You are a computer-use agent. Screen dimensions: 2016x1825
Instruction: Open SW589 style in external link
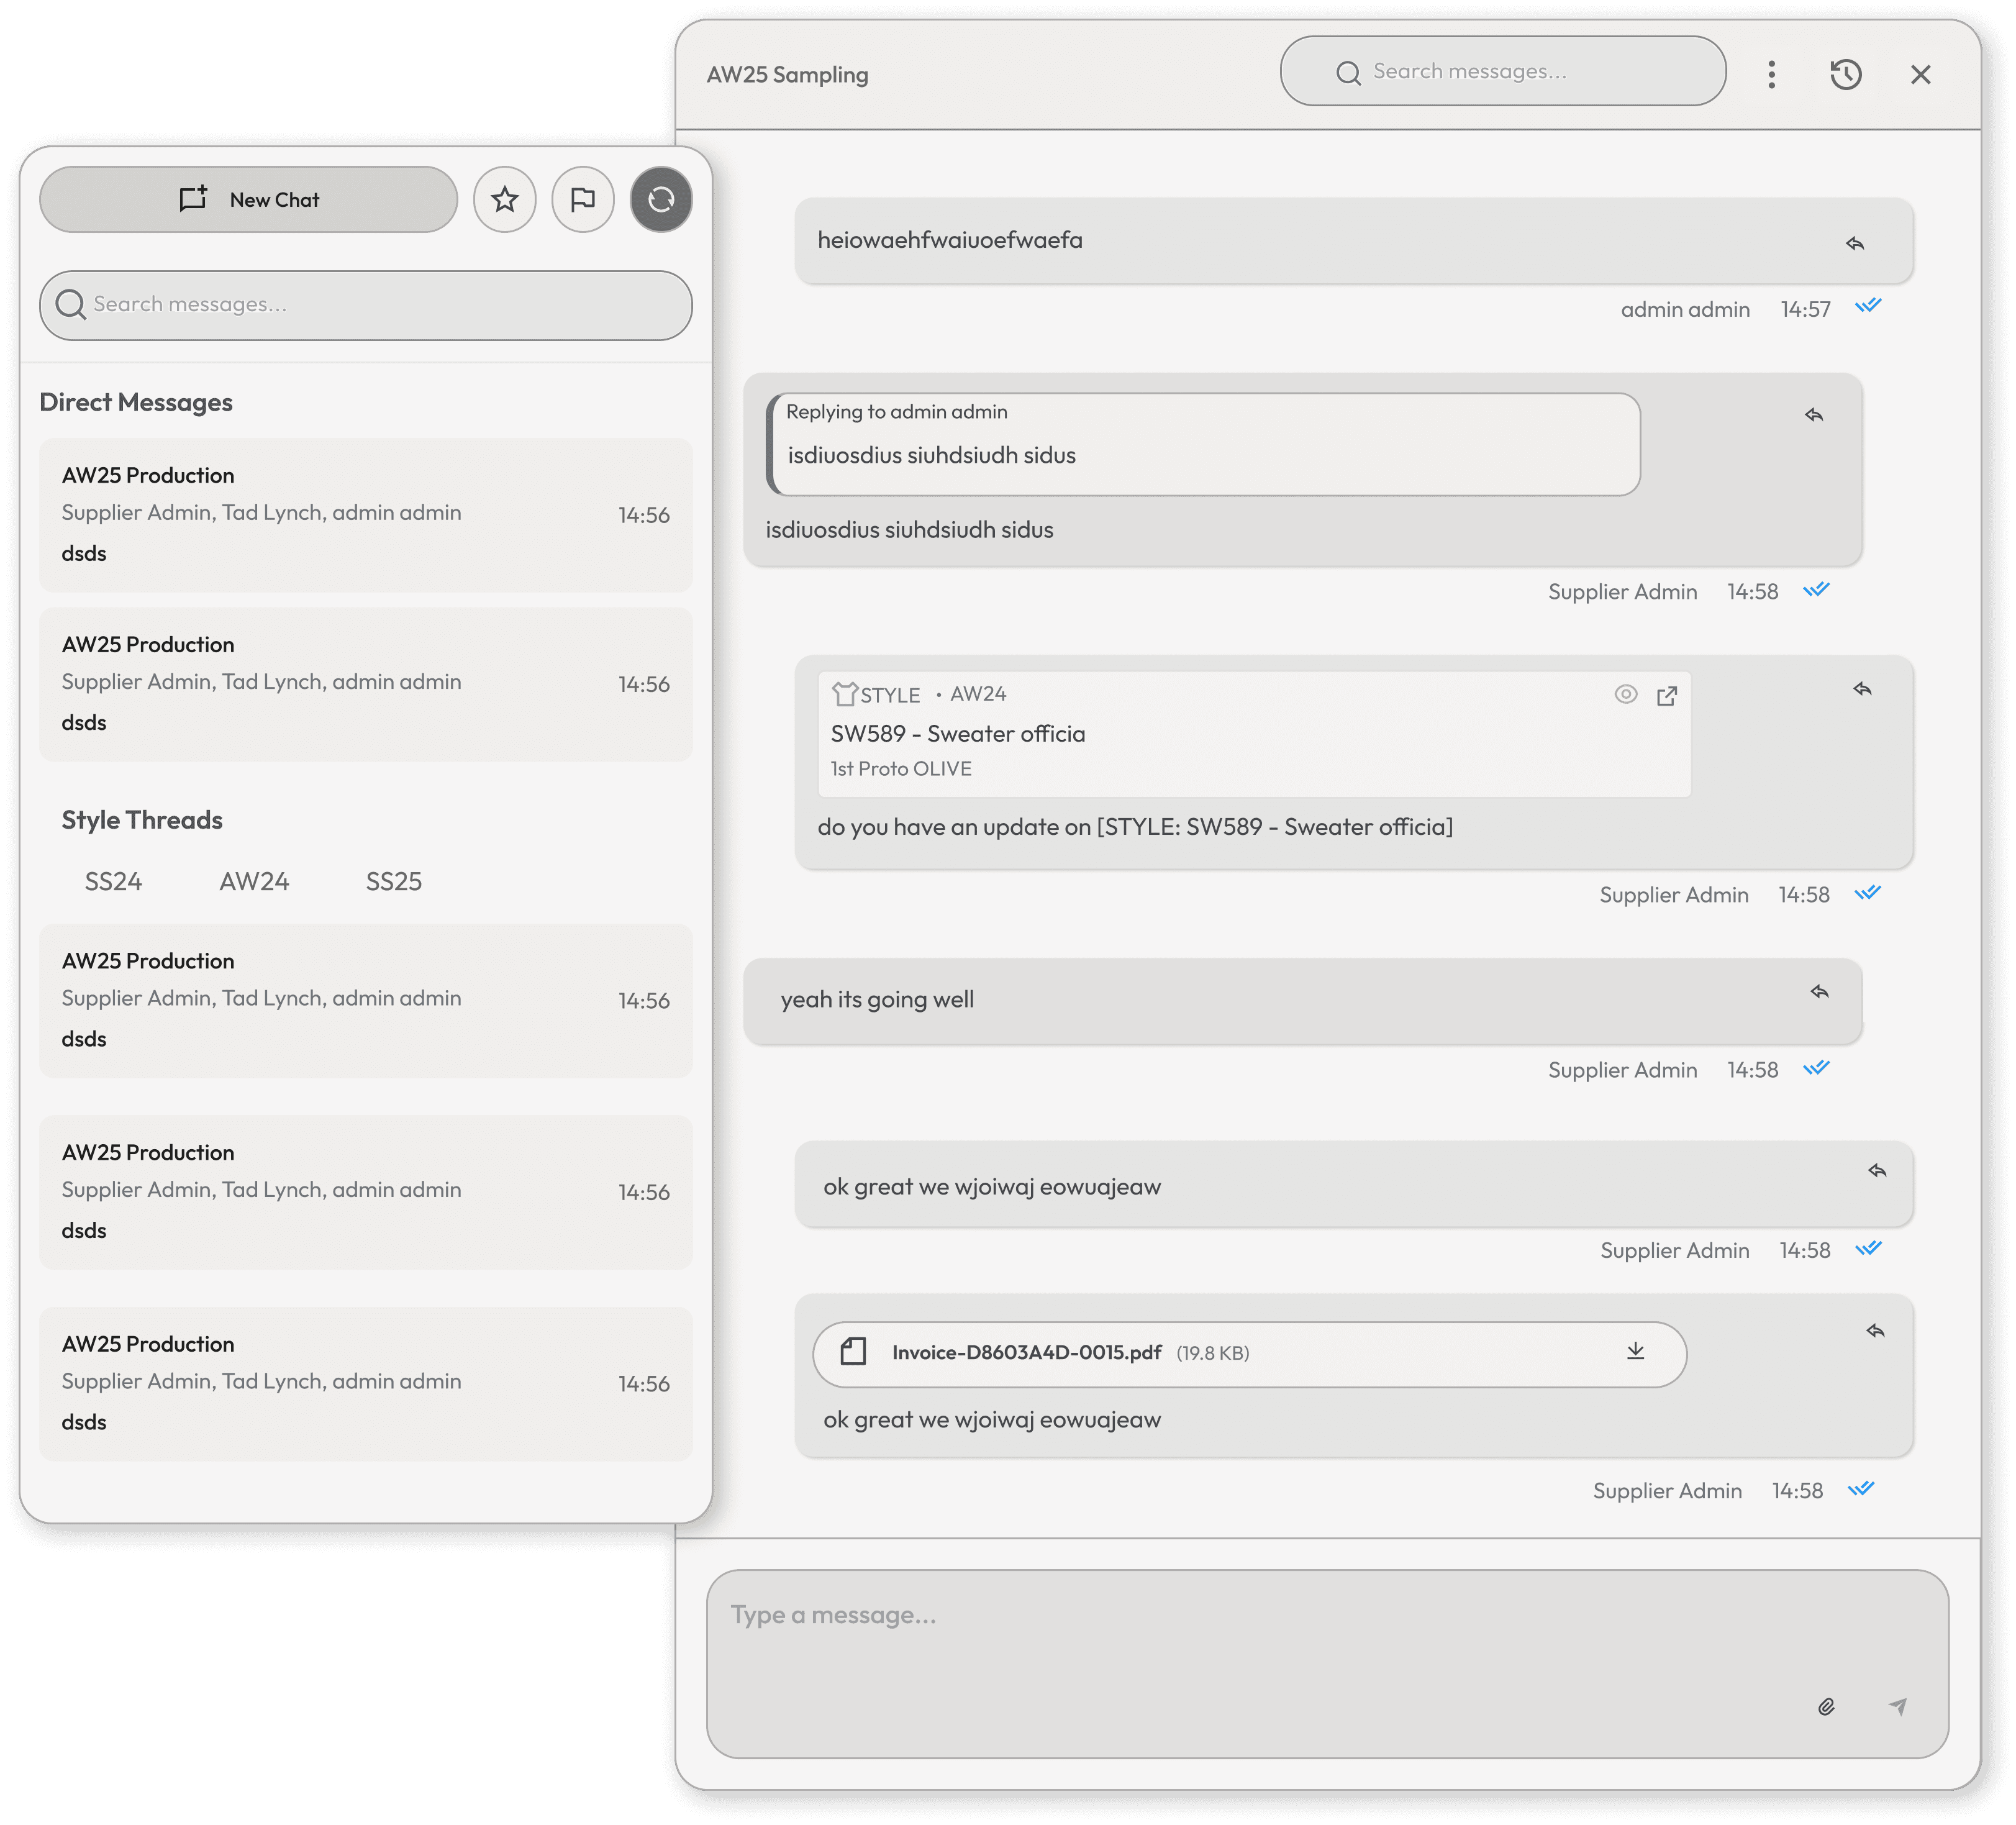coord(1667,695)
